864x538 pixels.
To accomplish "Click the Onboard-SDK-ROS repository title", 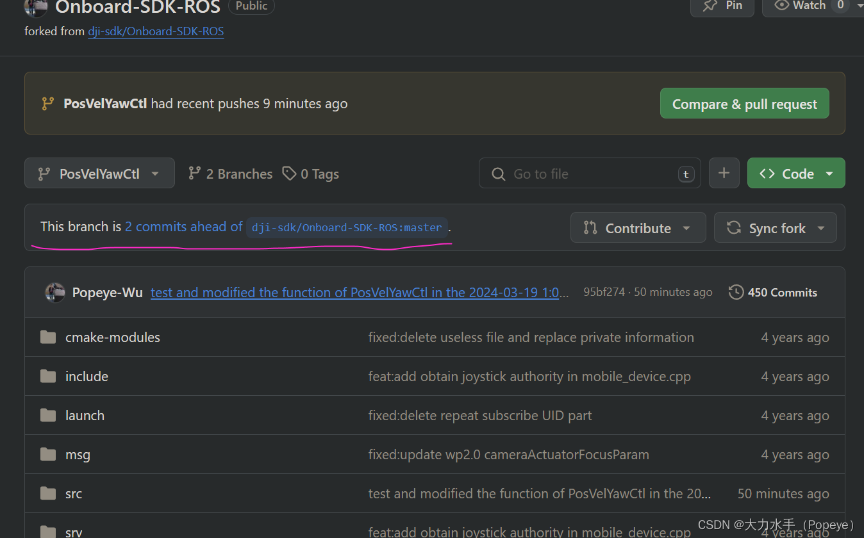I will coord(138,7).
